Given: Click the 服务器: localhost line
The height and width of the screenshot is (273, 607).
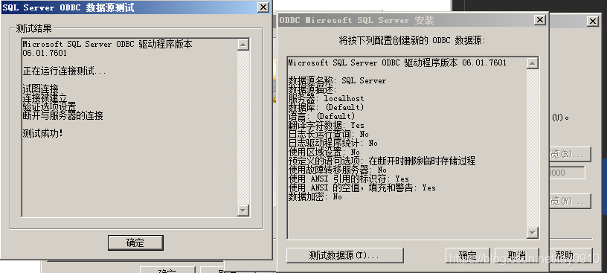Looking at the screenshot, I should pyautogui.click(x=327, y=98).
